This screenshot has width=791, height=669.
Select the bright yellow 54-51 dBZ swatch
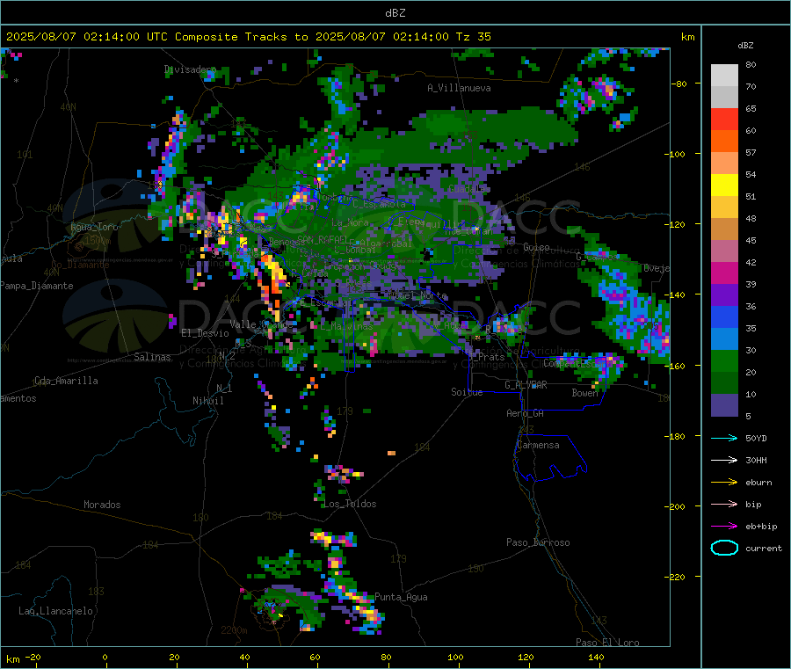coord(724,185)
